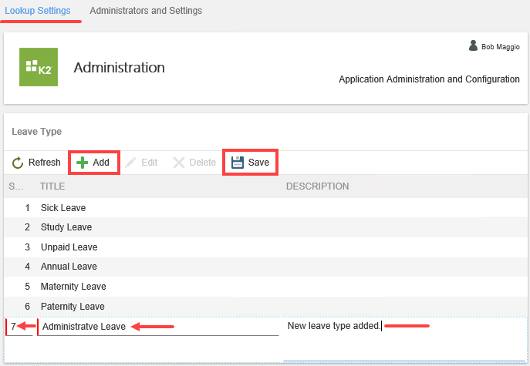Click the green plus Add icon
Image resolution: width=530 pixels, height=366 pixels.
tap(83, 163)
